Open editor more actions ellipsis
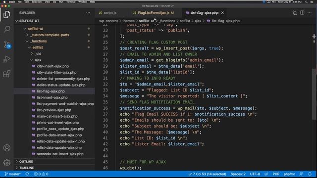 click(310, 13)
